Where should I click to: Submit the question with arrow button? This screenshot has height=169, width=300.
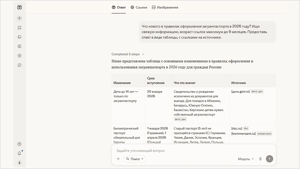pyautogui.click(x=269, y=159)
